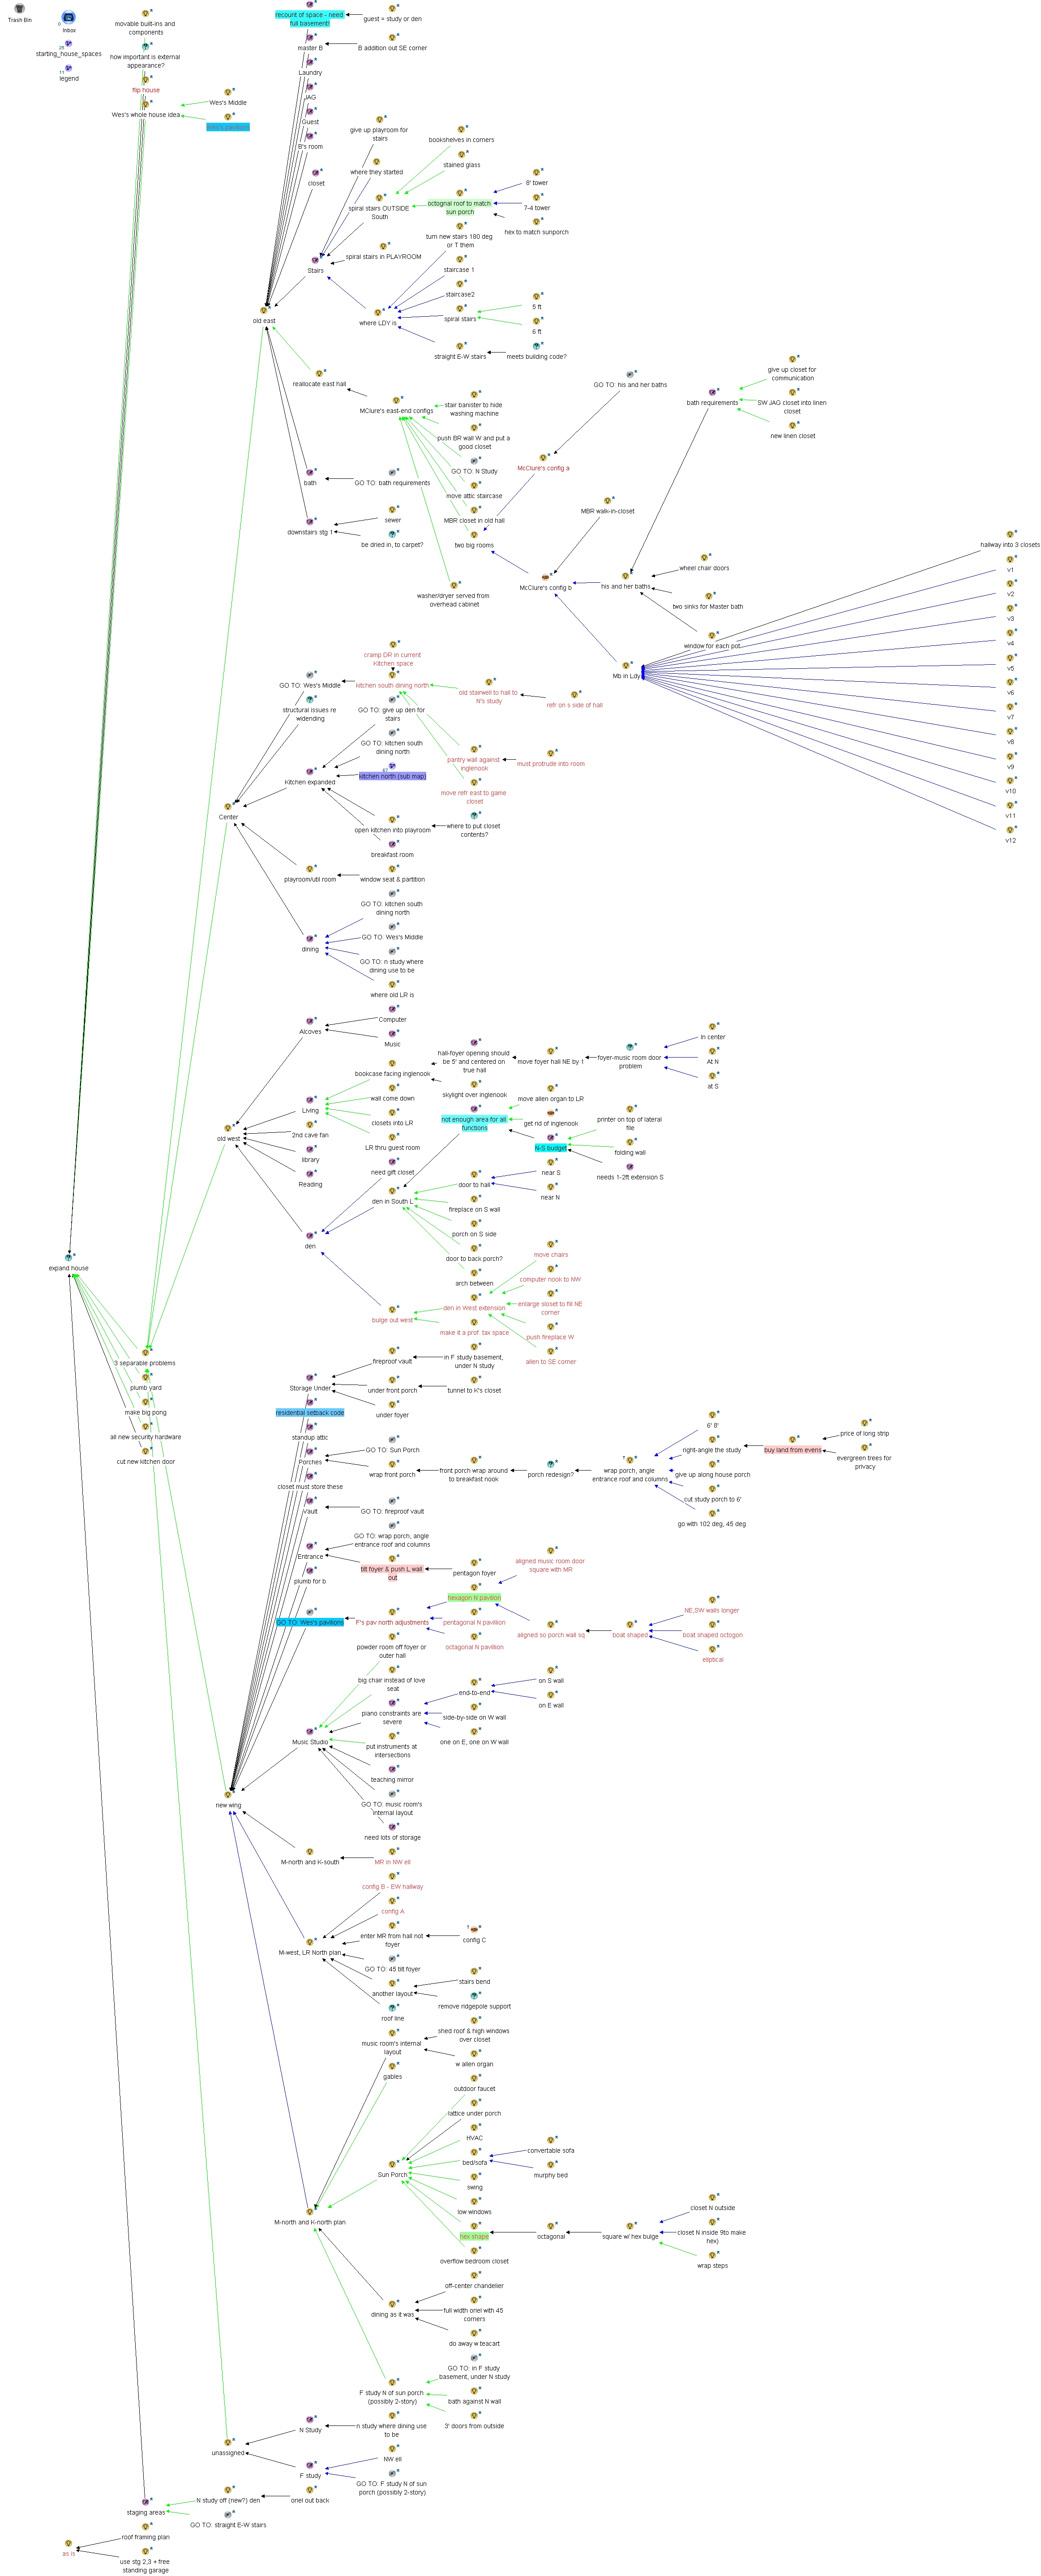This screenshot has height=2576, width=1041.
Task: Select the purple icon above 'Music Studio'
Action: pos(310,1732)
